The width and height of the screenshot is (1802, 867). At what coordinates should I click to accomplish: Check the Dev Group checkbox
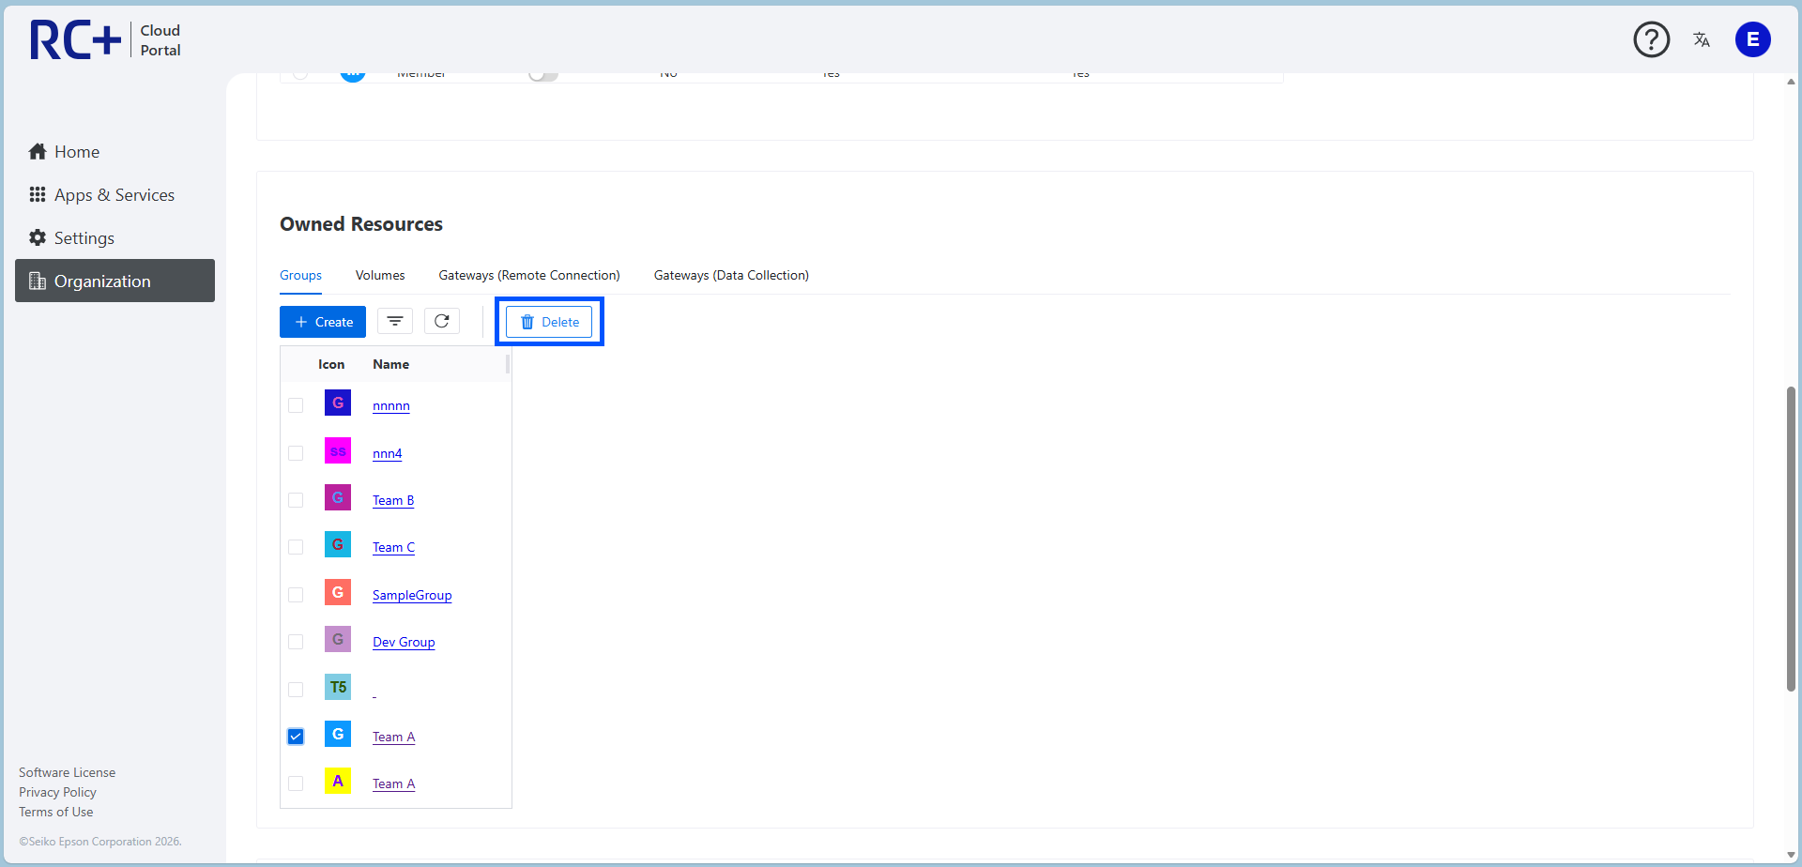[296, 642]
